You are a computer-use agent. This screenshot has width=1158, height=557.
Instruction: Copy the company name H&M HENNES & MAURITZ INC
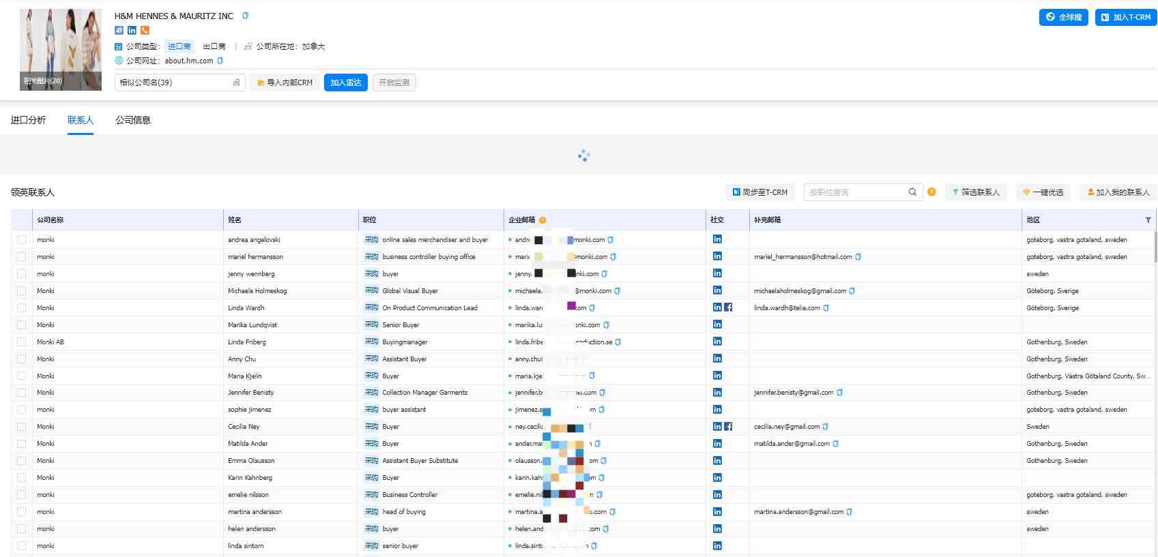coord(245,16)
